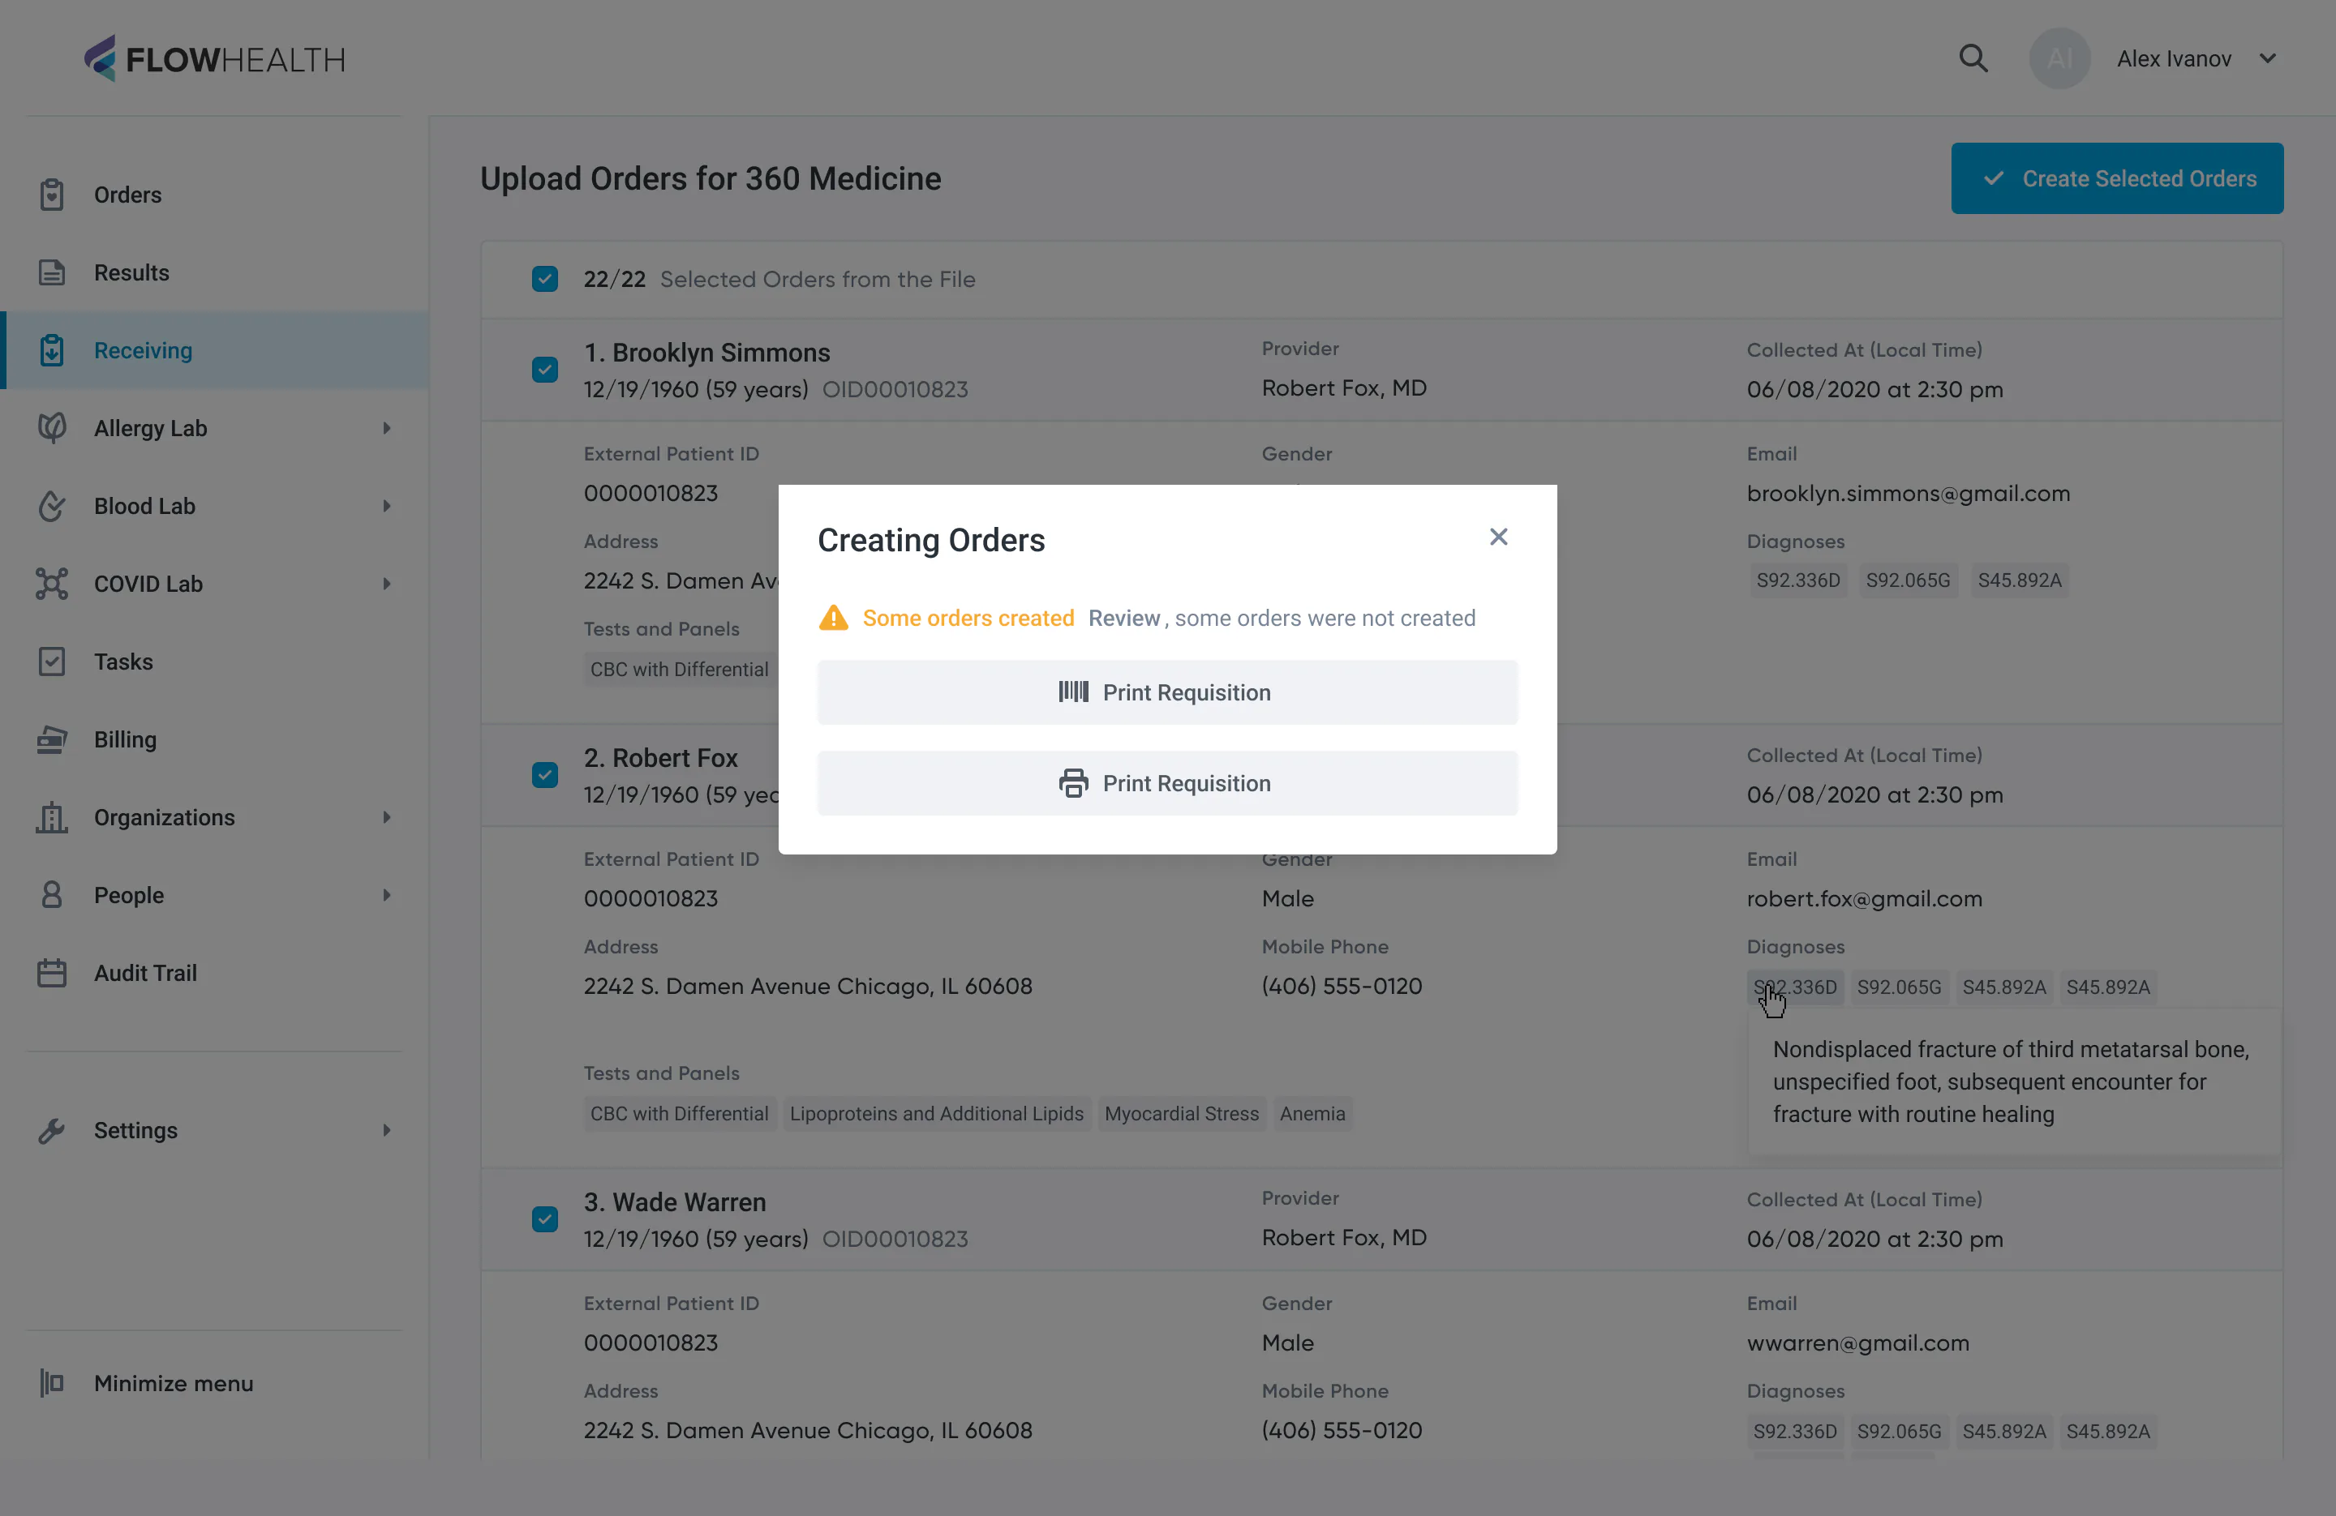Open the Alex Ivanov user dropdown
Viewport: 2336px width, 1516px height.
2267,59
